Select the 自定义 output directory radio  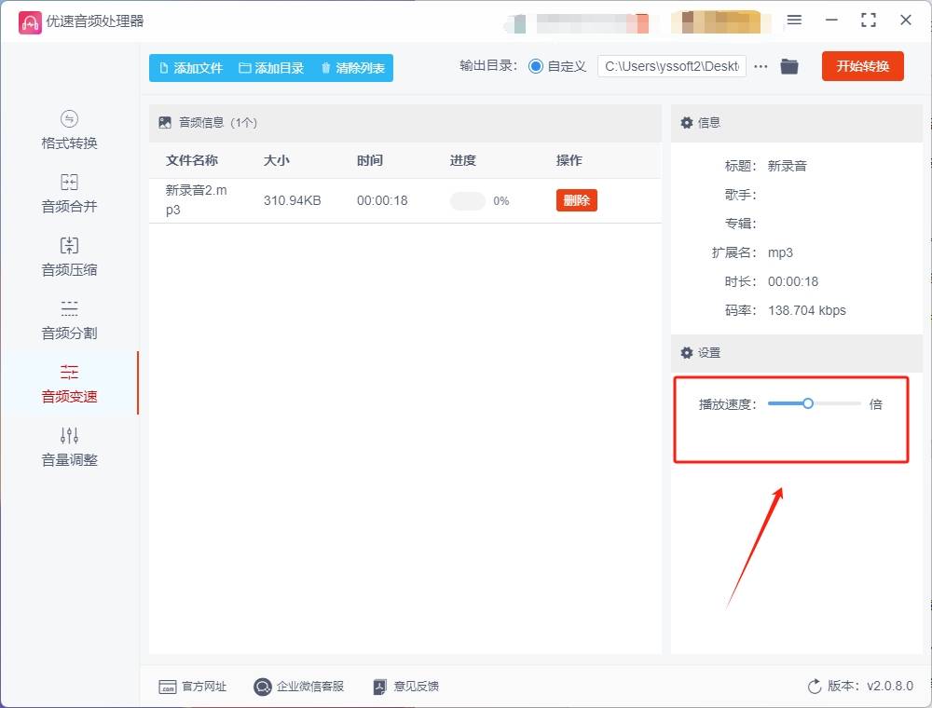point(536,66)
